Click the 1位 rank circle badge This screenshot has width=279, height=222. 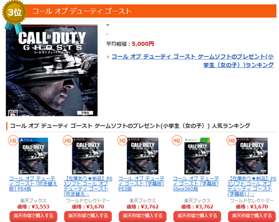click(13, 140)
